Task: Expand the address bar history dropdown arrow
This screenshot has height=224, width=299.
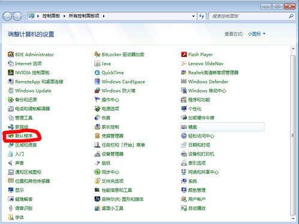Action: pyautogui.click(x=194, y=16)
